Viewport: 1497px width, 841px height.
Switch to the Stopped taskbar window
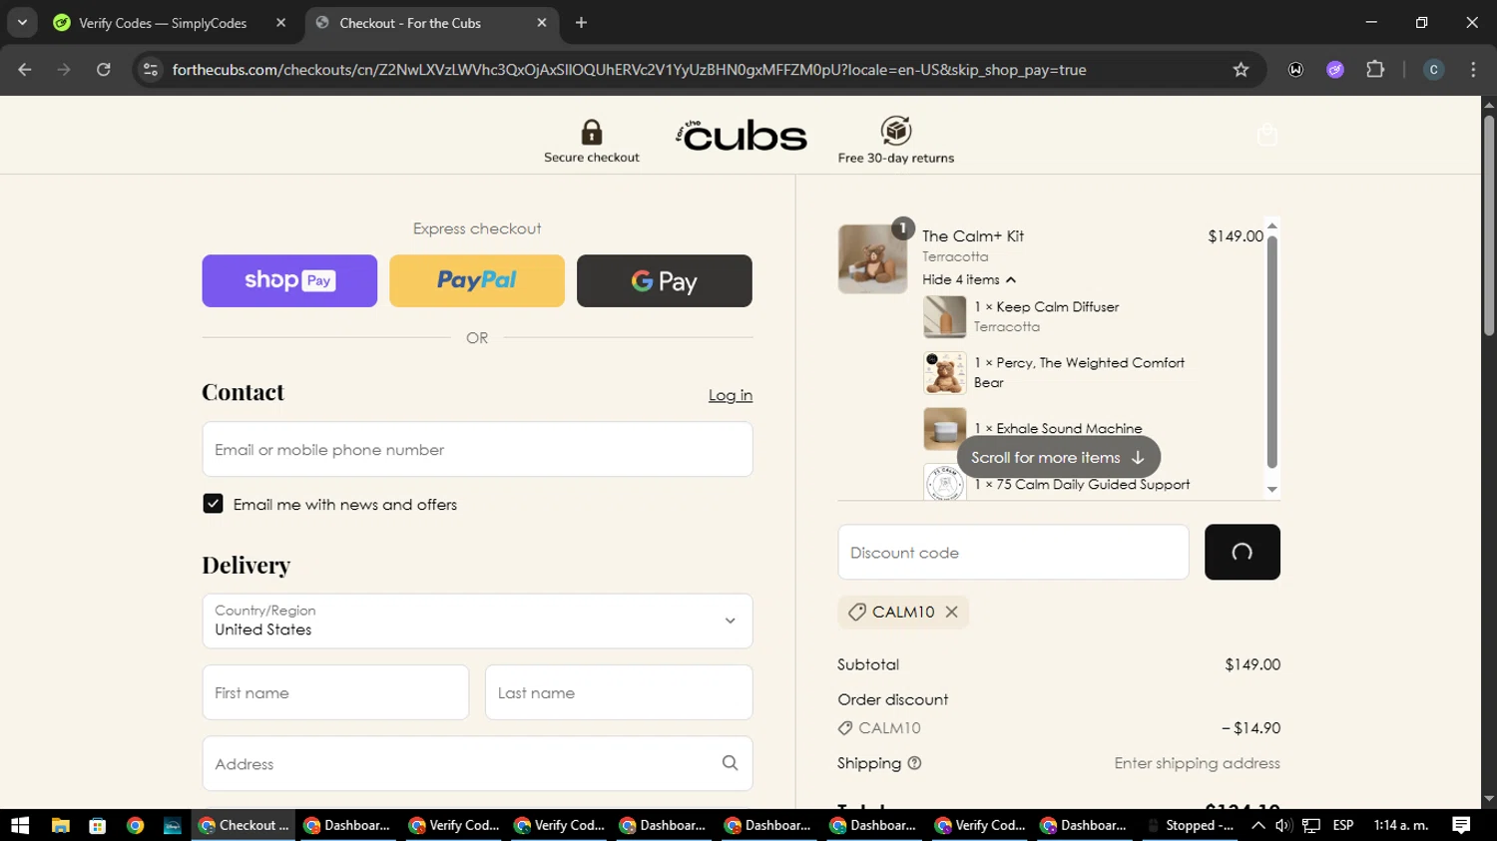(x=1191, y=825)
